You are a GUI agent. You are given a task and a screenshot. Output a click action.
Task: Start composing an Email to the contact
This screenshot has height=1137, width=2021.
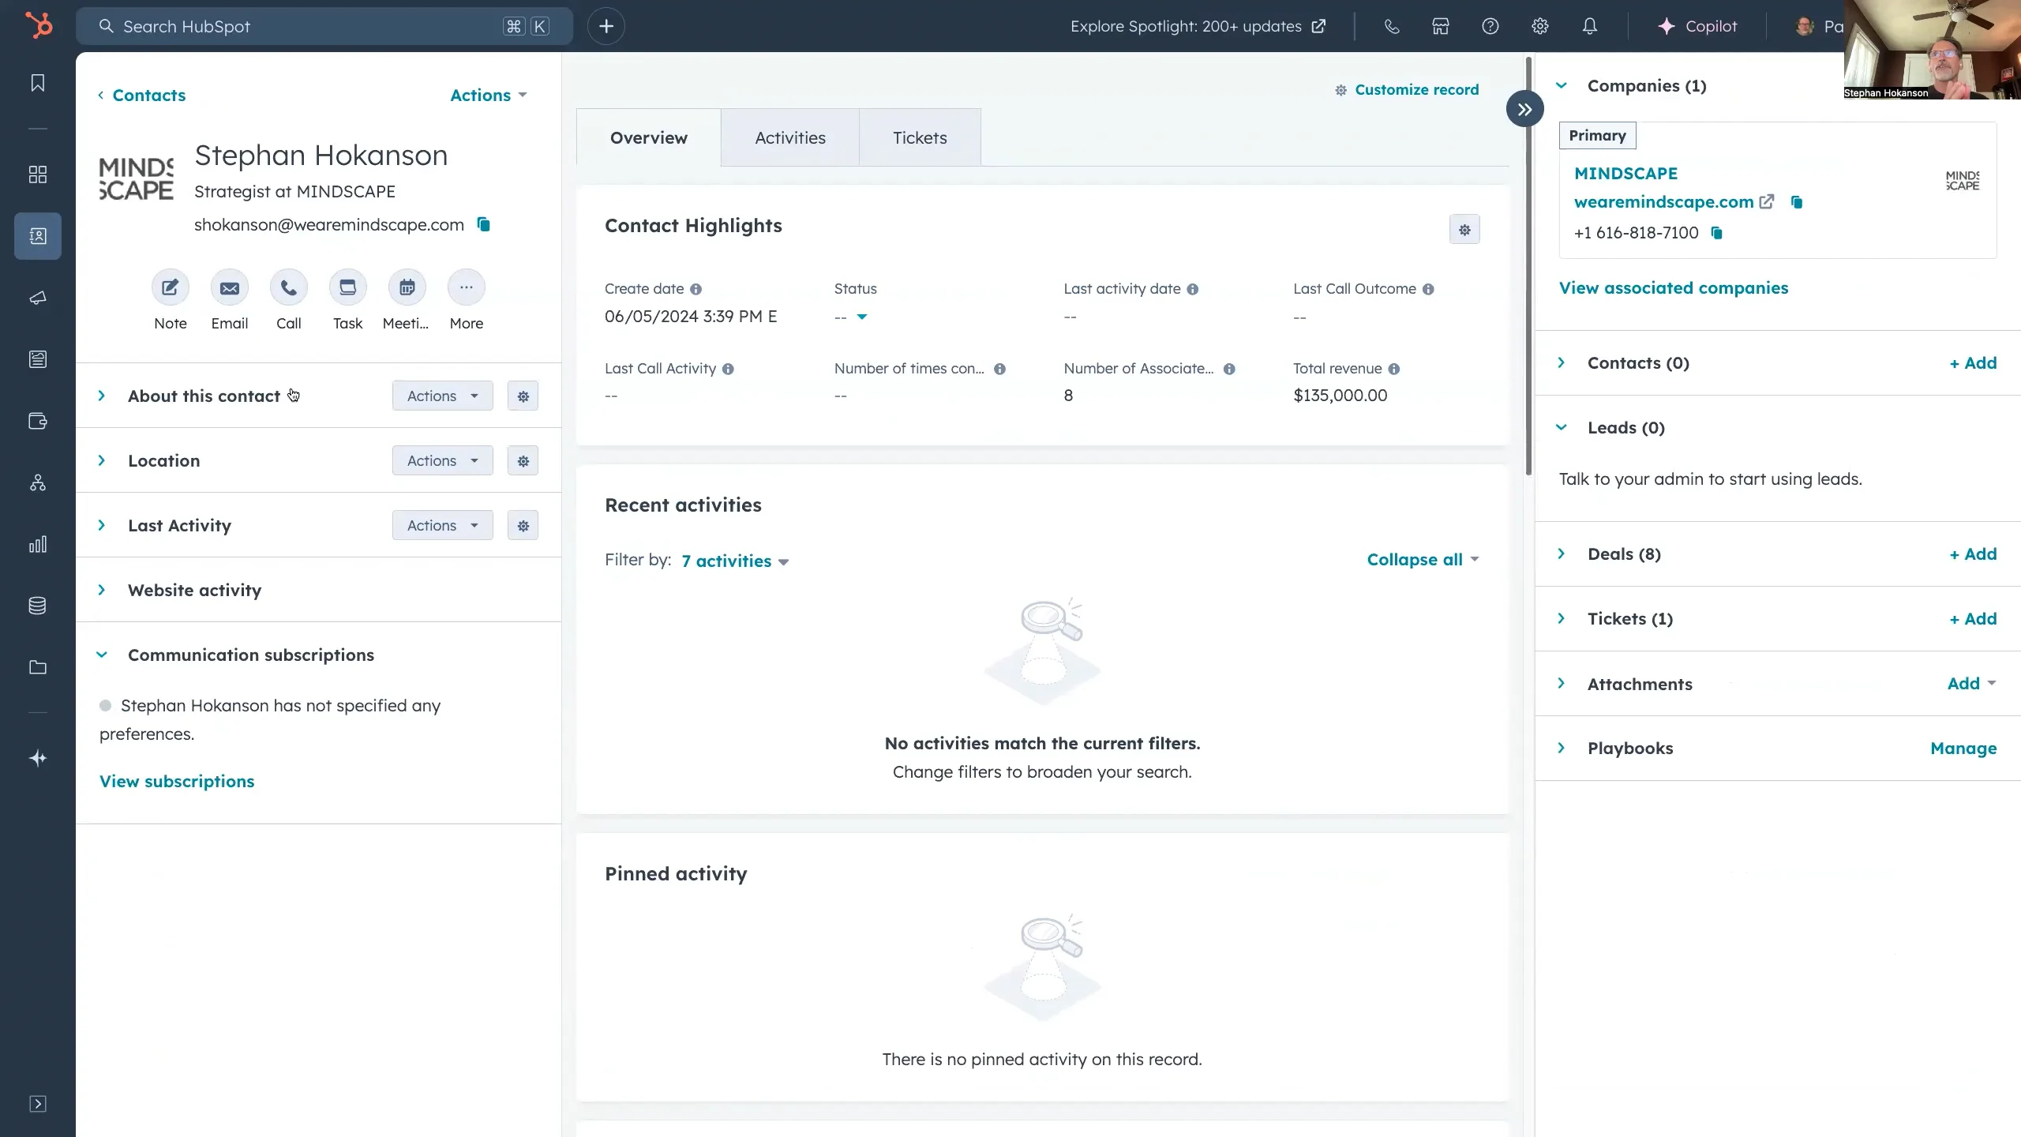click(229, 287)
